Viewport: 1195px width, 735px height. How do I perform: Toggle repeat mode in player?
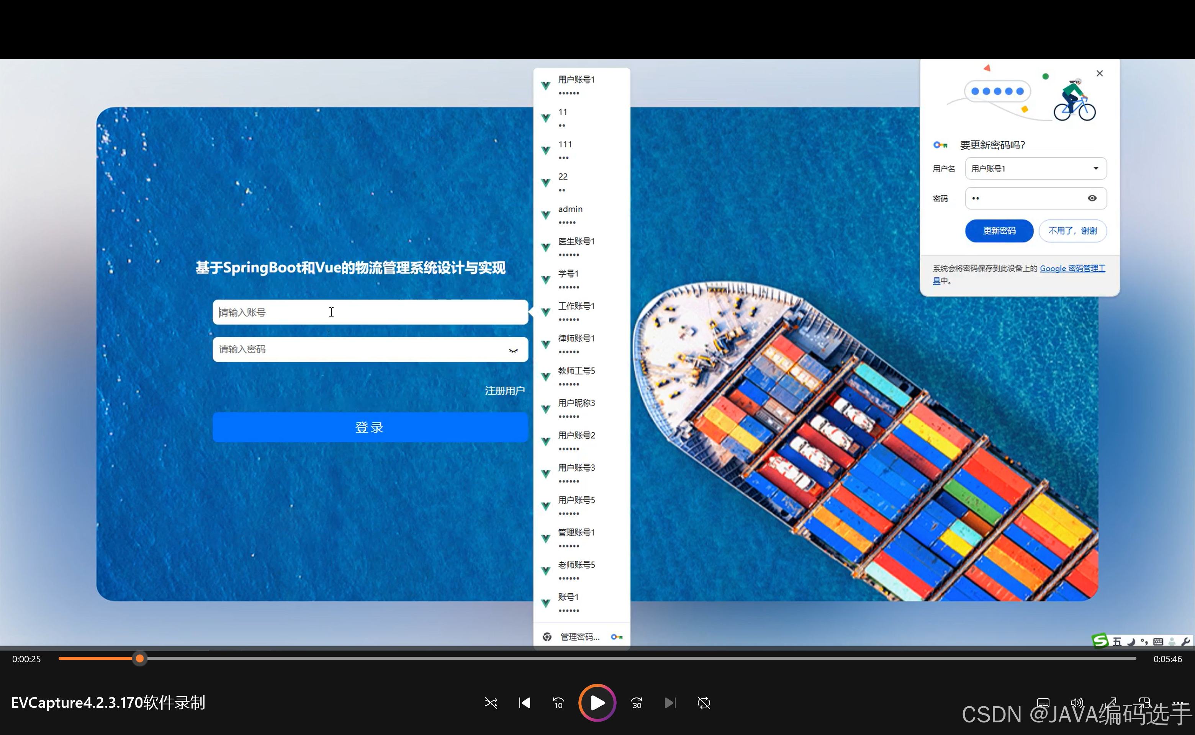704,703
